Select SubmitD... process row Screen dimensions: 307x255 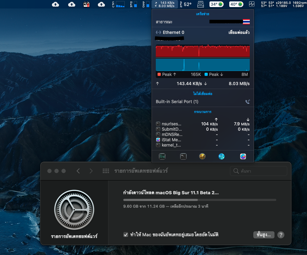pos(203,129)
